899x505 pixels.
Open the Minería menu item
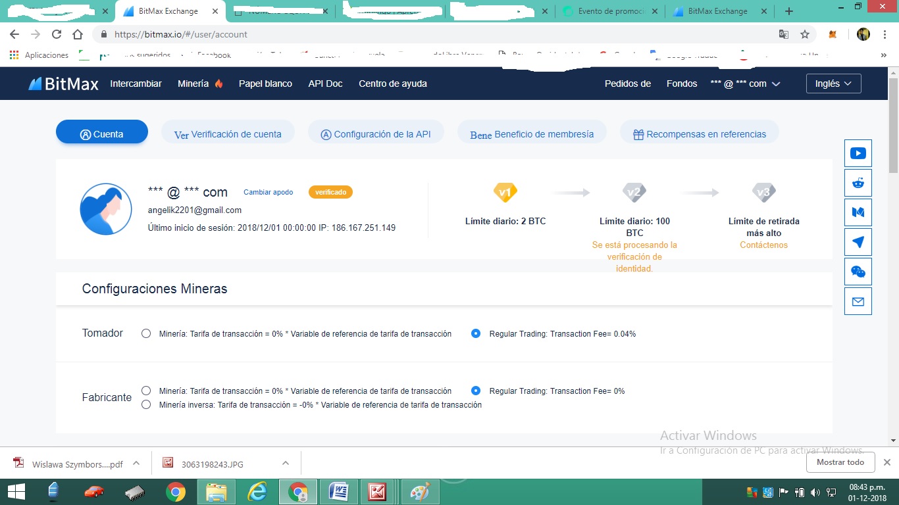[x=200, y=84]
